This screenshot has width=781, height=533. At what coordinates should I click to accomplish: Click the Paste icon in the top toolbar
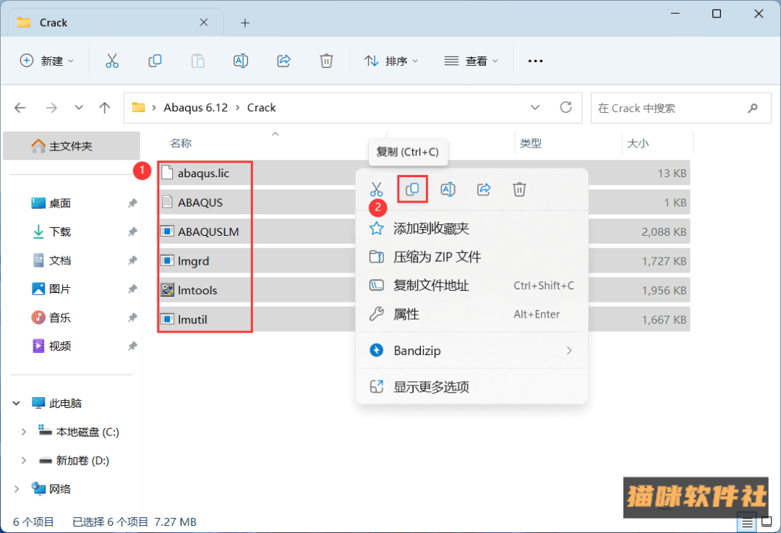pos(197,61)
